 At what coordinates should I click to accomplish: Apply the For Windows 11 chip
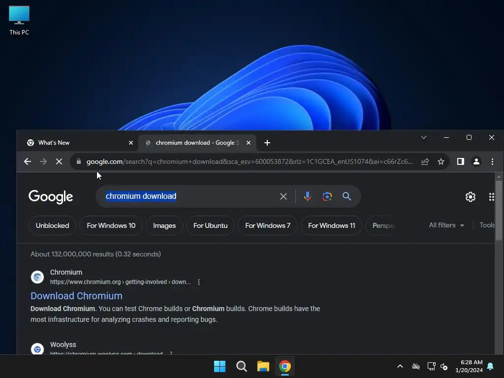click(x=331, y=225)
